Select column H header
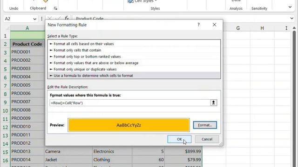 point(262,28)
